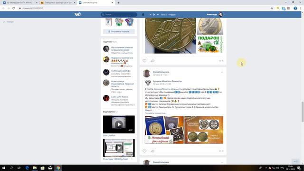Open Mail app from taskbar

tap(50, 168)
